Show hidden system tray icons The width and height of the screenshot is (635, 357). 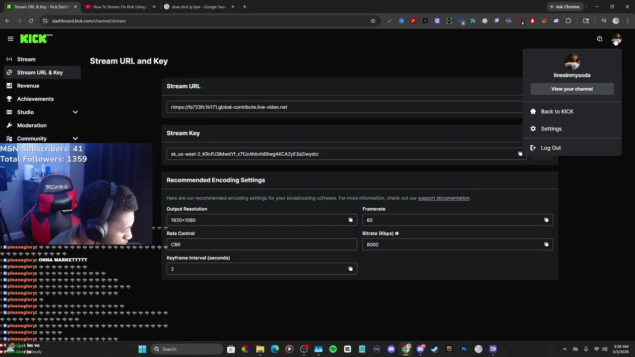pos(565,349)
